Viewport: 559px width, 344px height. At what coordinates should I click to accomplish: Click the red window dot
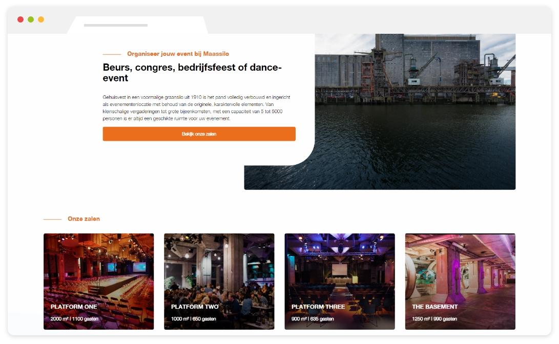(20, 19)
